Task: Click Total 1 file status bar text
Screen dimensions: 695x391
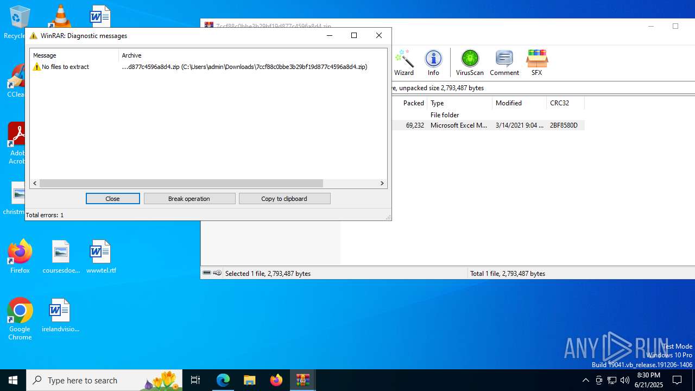Action: (x=508, y=274)
